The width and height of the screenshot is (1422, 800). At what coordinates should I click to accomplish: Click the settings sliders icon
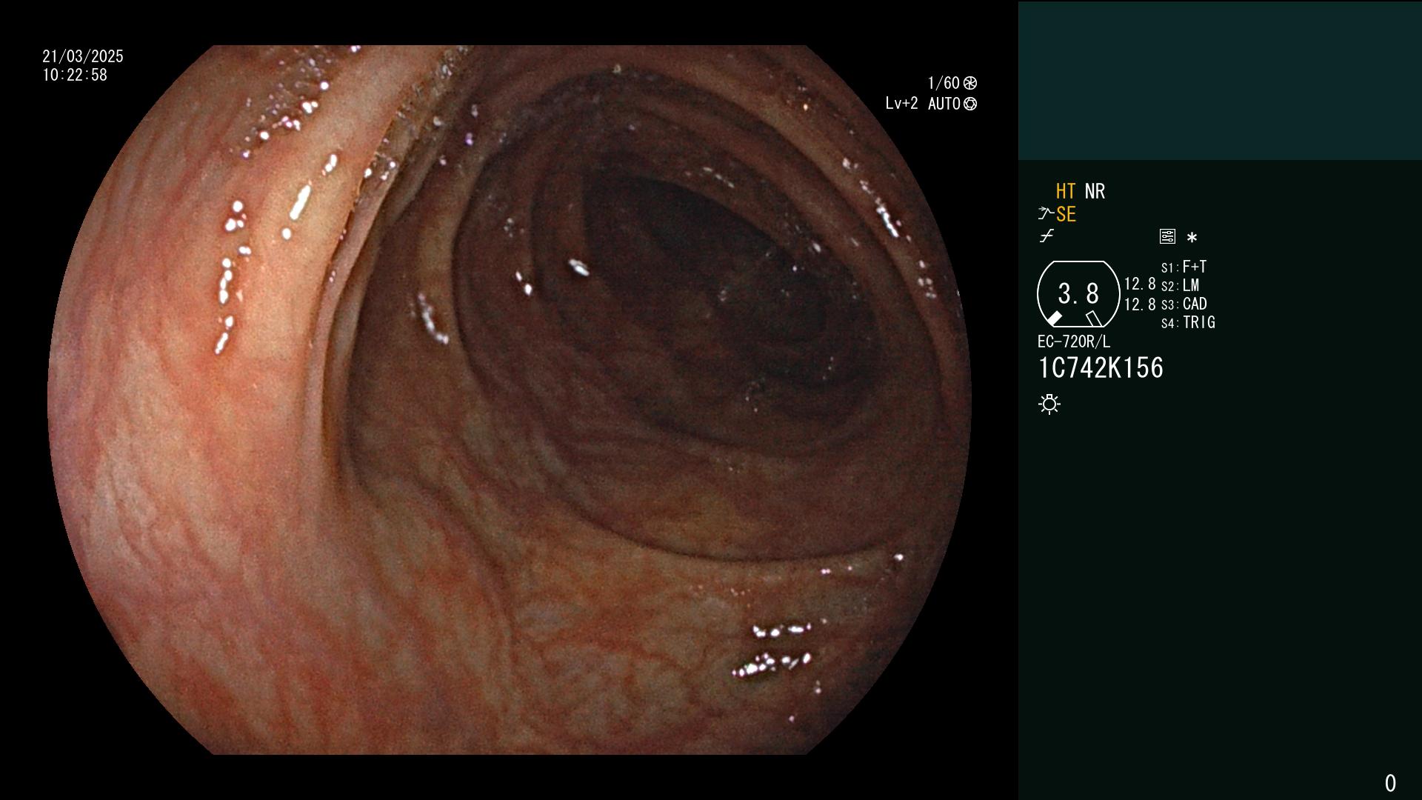tap(1167, 236)
